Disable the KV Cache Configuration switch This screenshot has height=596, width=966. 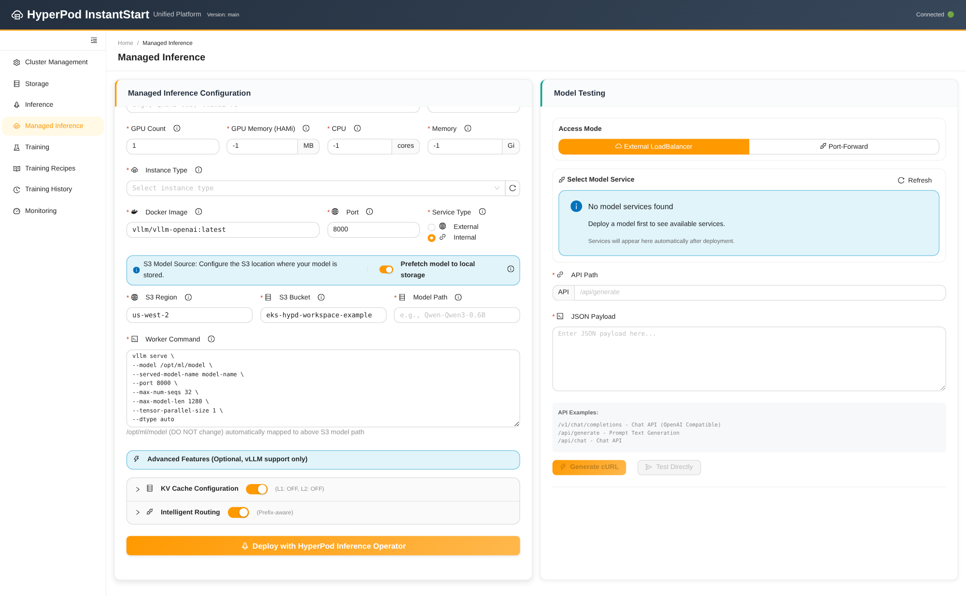[256, 489]
